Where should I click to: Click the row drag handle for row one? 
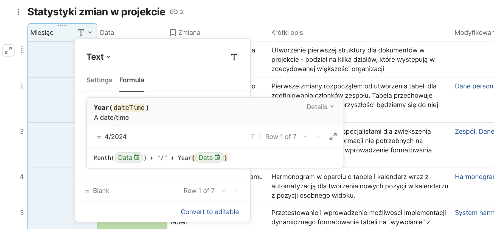point(22,50)
